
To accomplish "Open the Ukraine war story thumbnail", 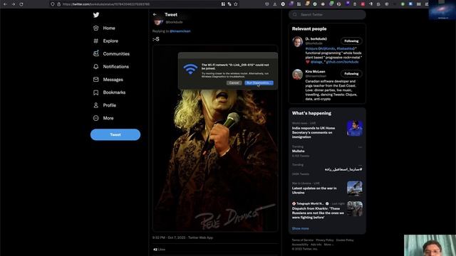I will coord(355,188).
